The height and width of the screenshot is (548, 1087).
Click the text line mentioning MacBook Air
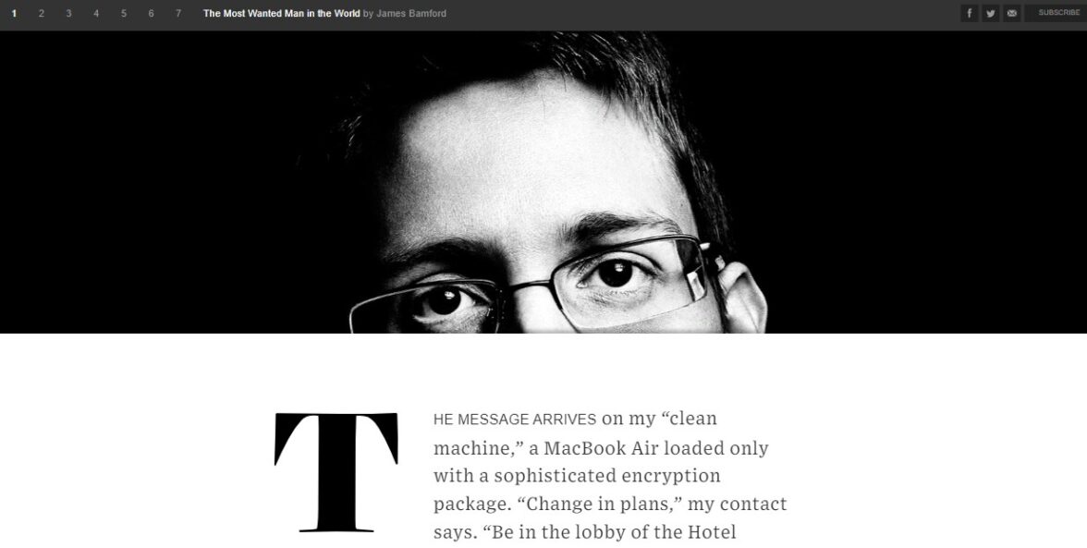(601, 448)
